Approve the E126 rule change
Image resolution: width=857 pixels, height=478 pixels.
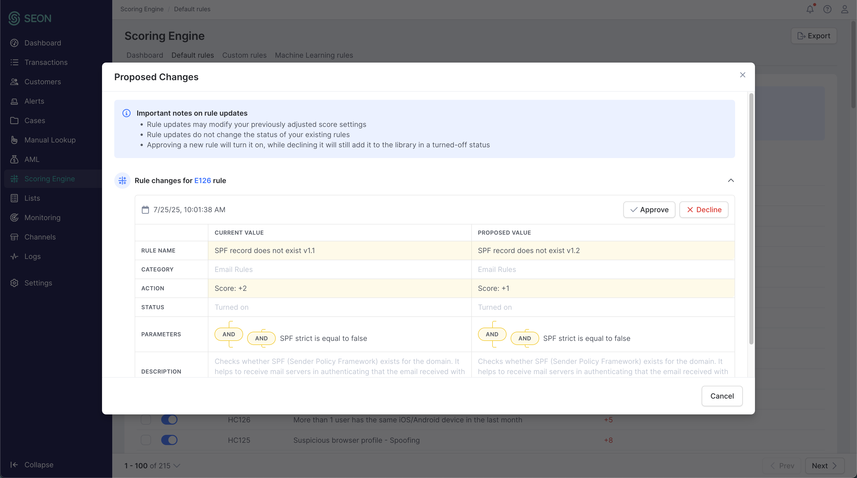[x=649, y=210]
